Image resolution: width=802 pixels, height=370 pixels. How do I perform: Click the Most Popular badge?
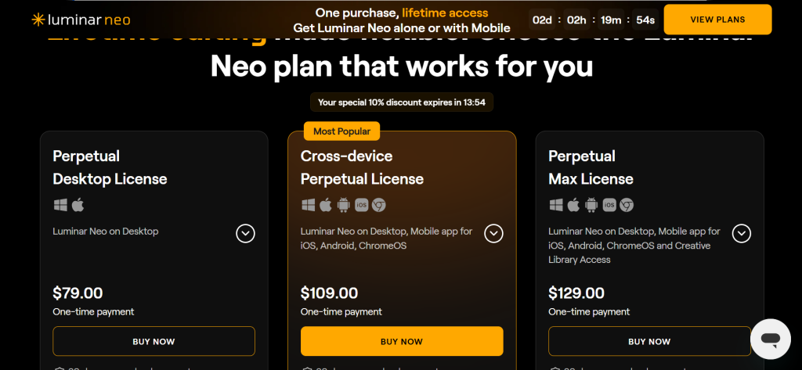(341, 131)
